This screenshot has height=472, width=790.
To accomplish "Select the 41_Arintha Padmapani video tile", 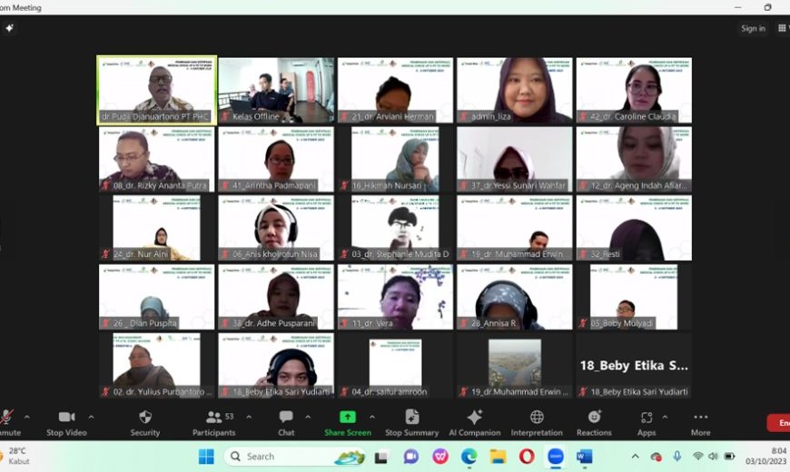I will point(276,159).
